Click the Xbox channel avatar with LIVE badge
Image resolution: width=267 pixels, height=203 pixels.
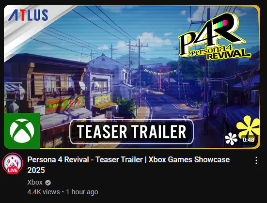point(13,163)
